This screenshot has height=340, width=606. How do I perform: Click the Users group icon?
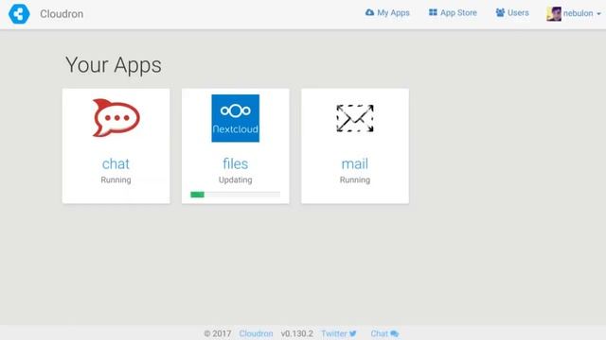click(500, 12)
